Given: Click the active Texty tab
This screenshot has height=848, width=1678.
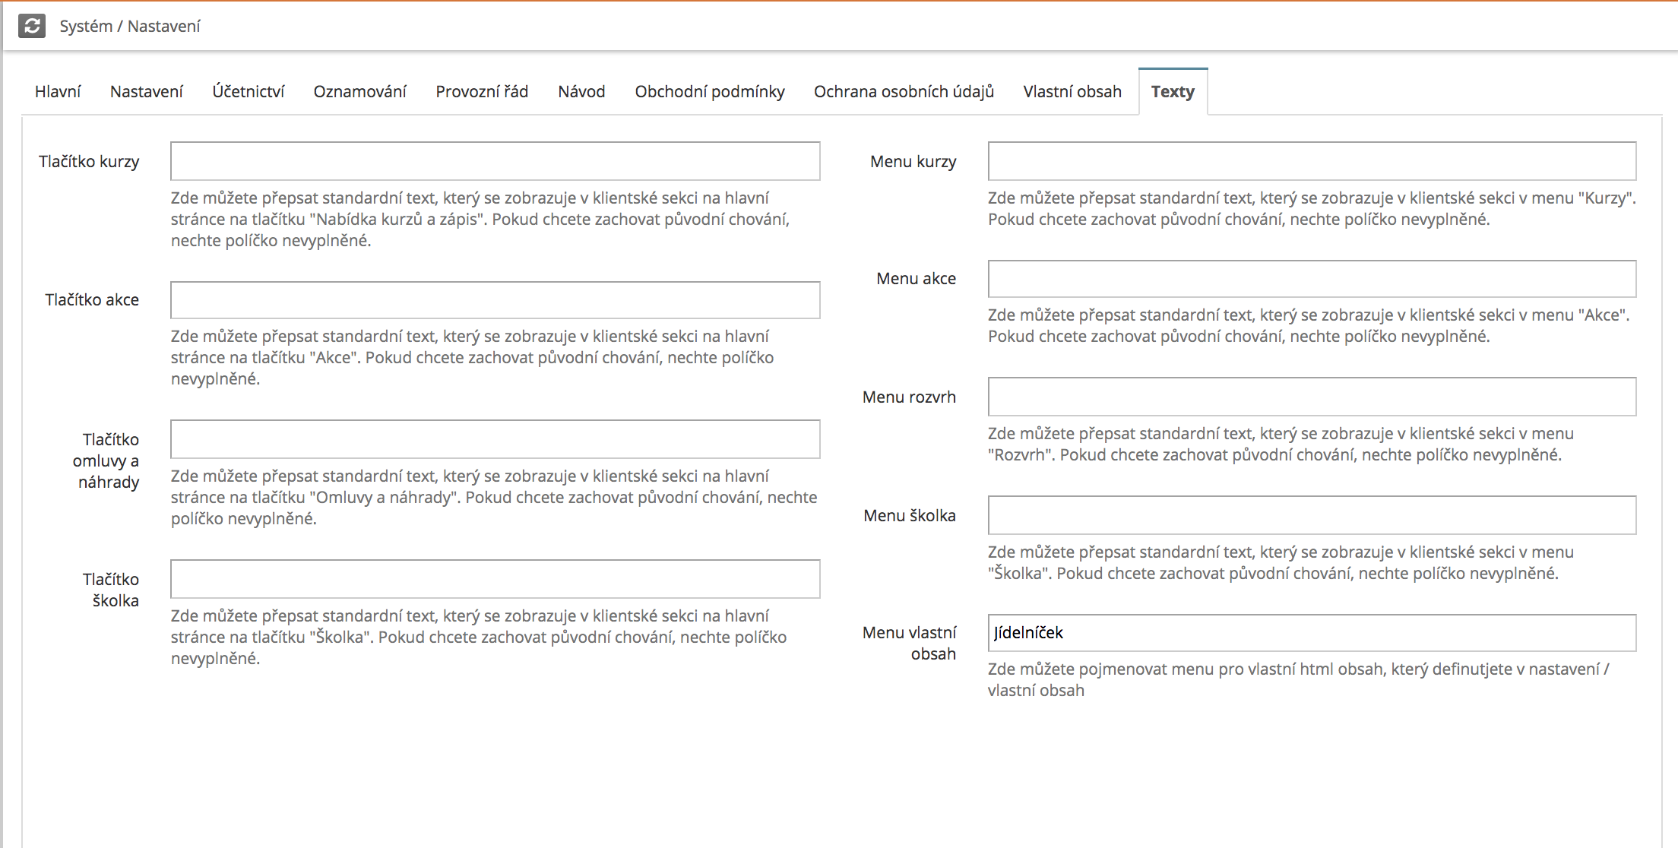Looking at the screenshot, I should click(1173, 92).
